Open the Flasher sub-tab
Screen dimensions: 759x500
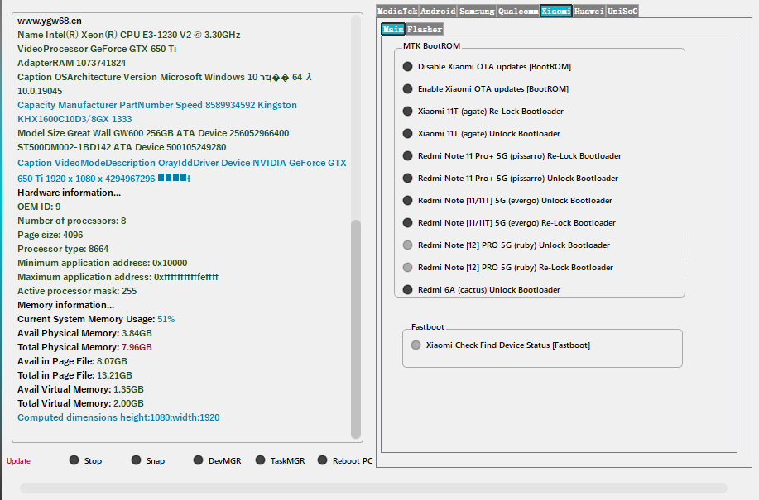425,29
